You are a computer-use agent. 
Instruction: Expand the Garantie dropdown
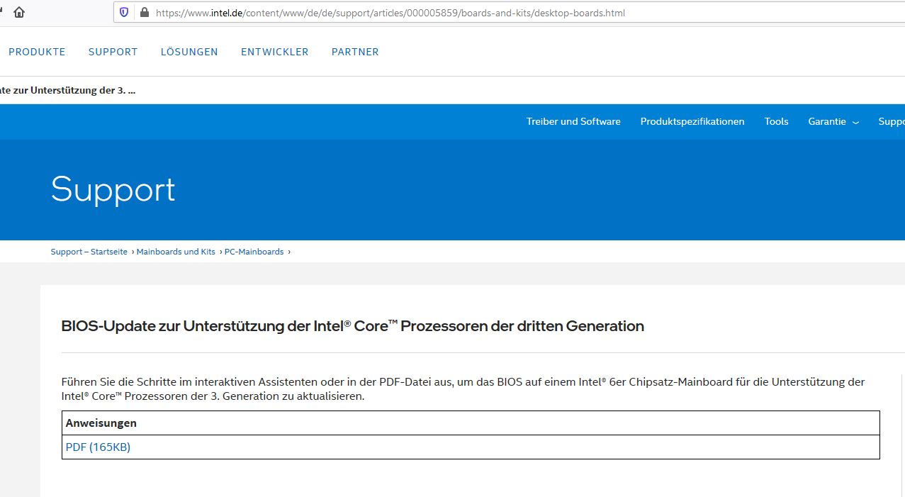point(833,121)
